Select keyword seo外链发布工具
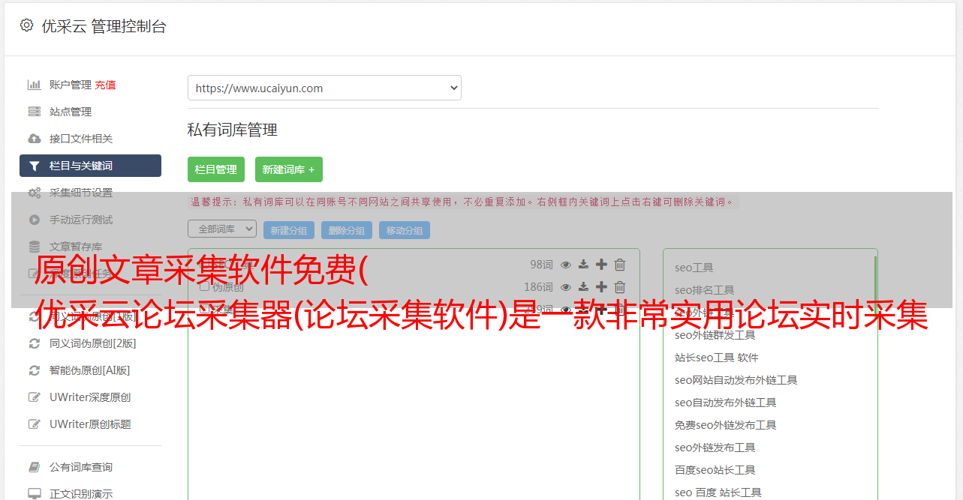This screenshot has width=963, height=500. coord(715,448)
